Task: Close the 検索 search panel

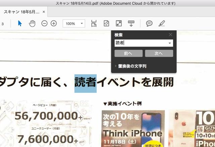Action: pos(170,34)
